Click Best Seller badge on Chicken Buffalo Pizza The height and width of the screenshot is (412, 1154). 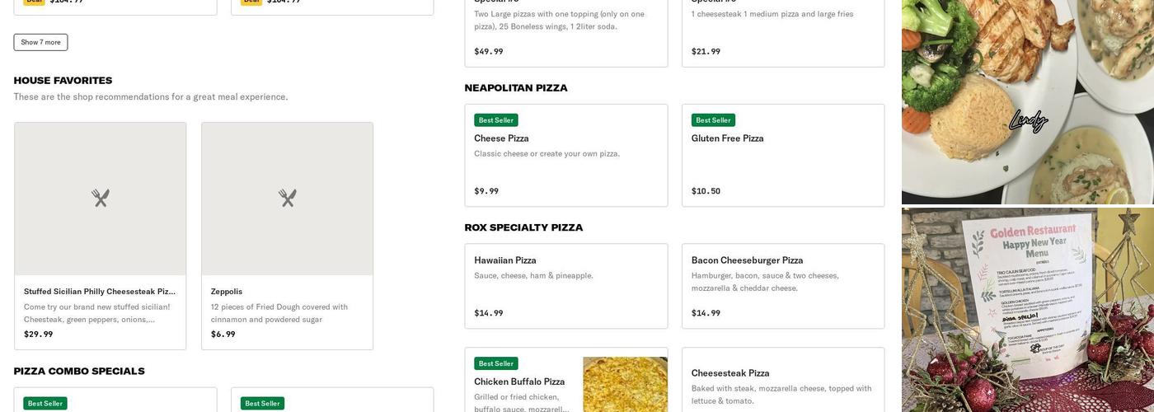496,363
